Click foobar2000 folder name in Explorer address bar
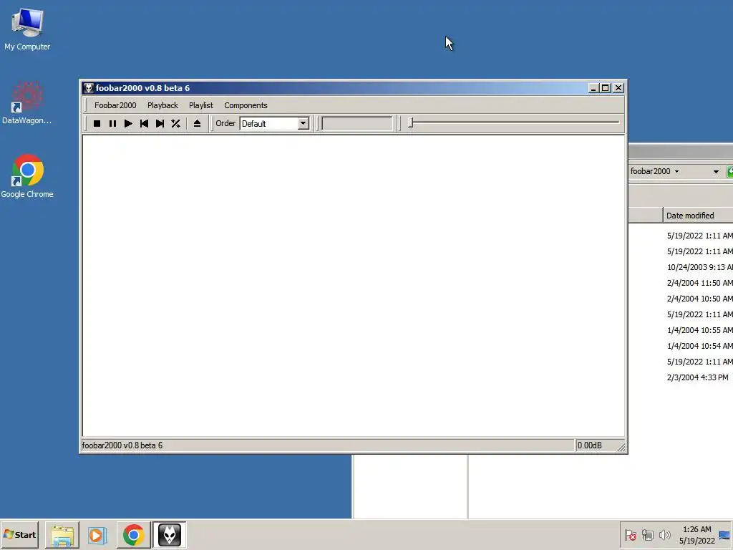 pos(650,171)
